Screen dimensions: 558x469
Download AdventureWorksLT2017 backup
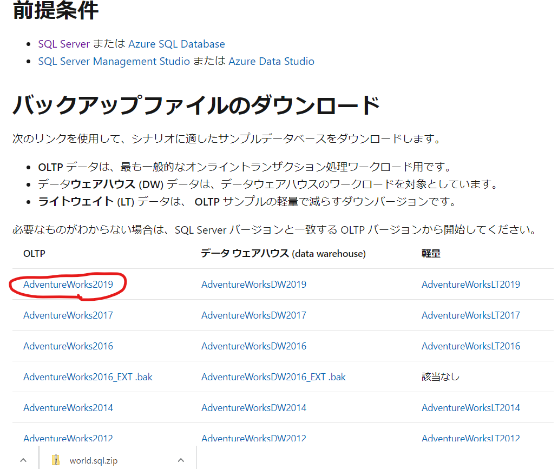tap(471, 315)
